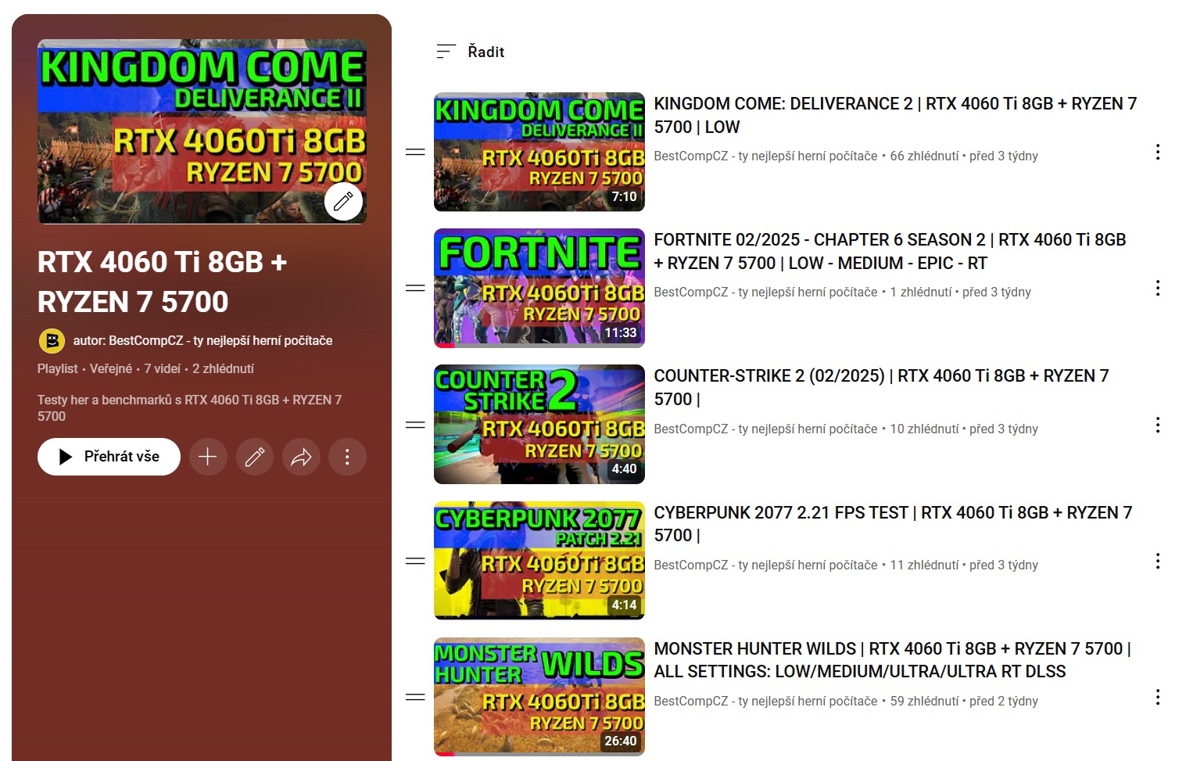Open channel name under Kingdom Come video
Image resolution: width=1193 pixels, height=761 pixels.
[x=765, y=156]
